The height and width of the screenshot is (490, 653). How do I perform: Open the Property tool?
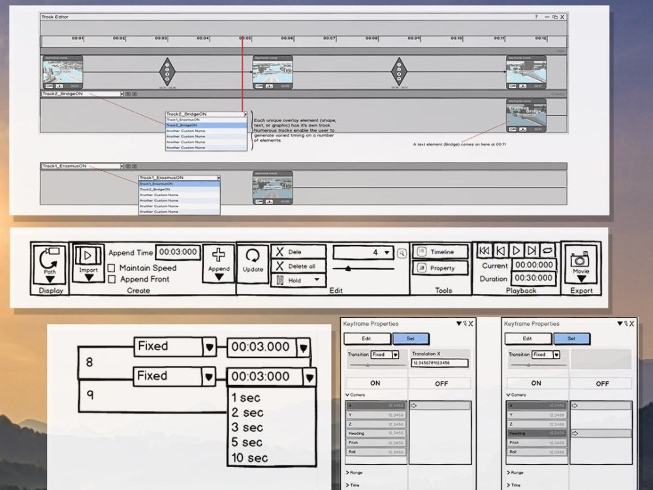439,268
